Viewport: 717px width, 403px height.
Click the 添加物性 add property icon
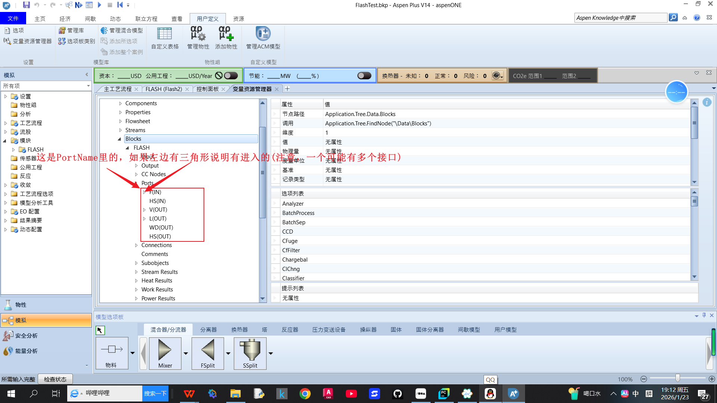(x=226, y=34)
